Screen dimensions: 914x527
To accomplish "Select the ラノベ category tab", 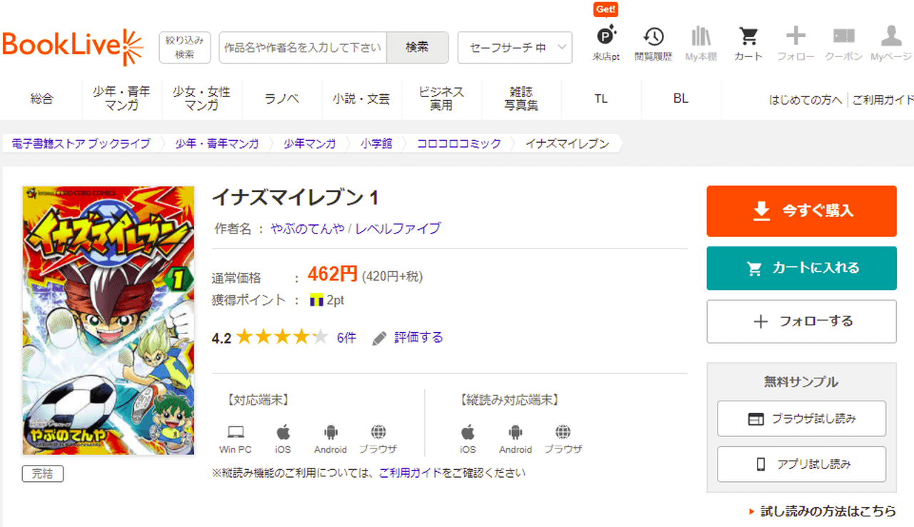I will coord(281,99).
